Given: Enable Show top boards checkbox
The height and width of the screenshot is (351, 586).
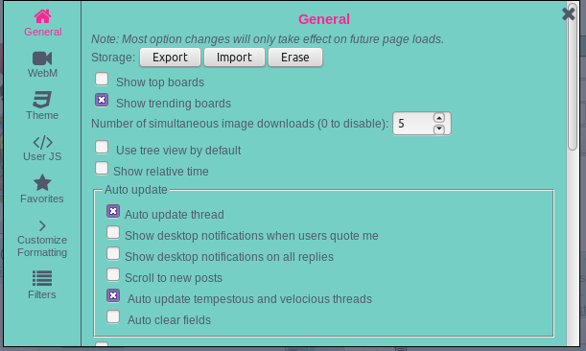Looking at the screenshot, I should (102, 80).
